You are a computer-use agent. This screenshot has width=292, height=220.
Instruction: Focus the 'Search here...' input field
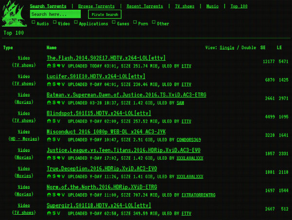[x=55, y=14]
